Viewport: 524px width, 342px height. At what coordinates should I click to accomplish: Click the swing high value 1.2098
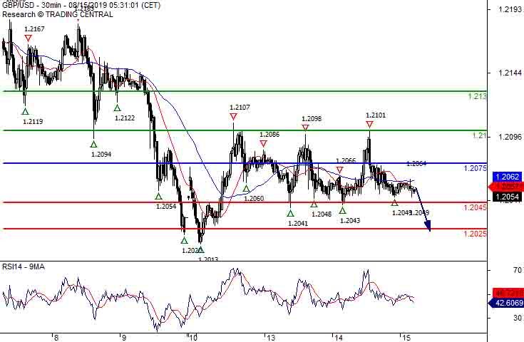click(312, 118)
